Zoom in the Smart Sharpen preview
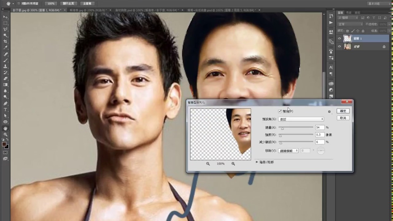Screen dimensions: 393x221 point(233,164)
